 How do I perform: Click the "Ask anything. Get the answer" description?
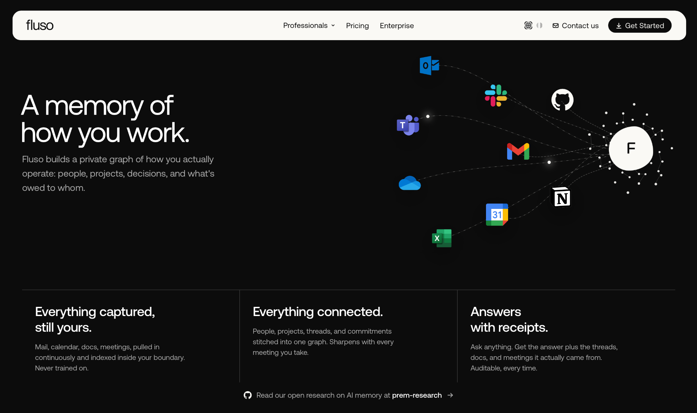[x=544, y=358]
